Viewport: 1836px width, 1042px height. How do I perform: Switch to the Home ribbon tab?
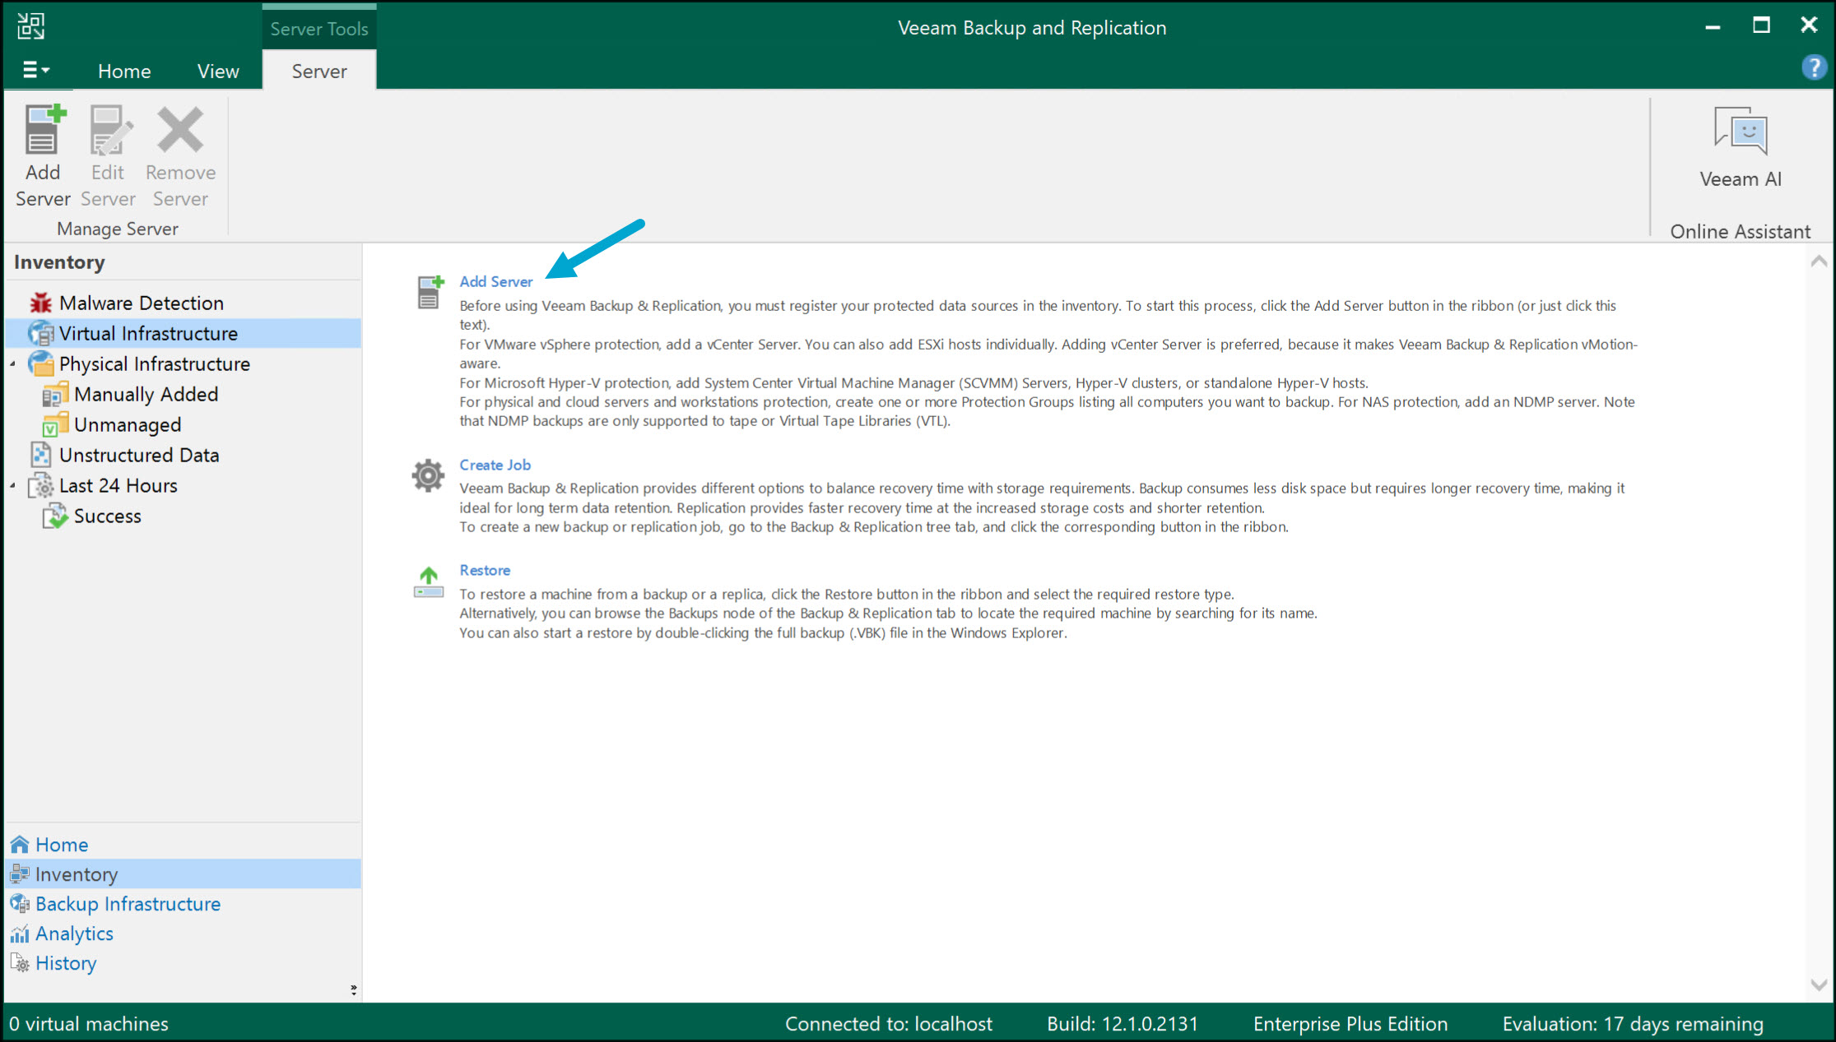pos(124,72)
